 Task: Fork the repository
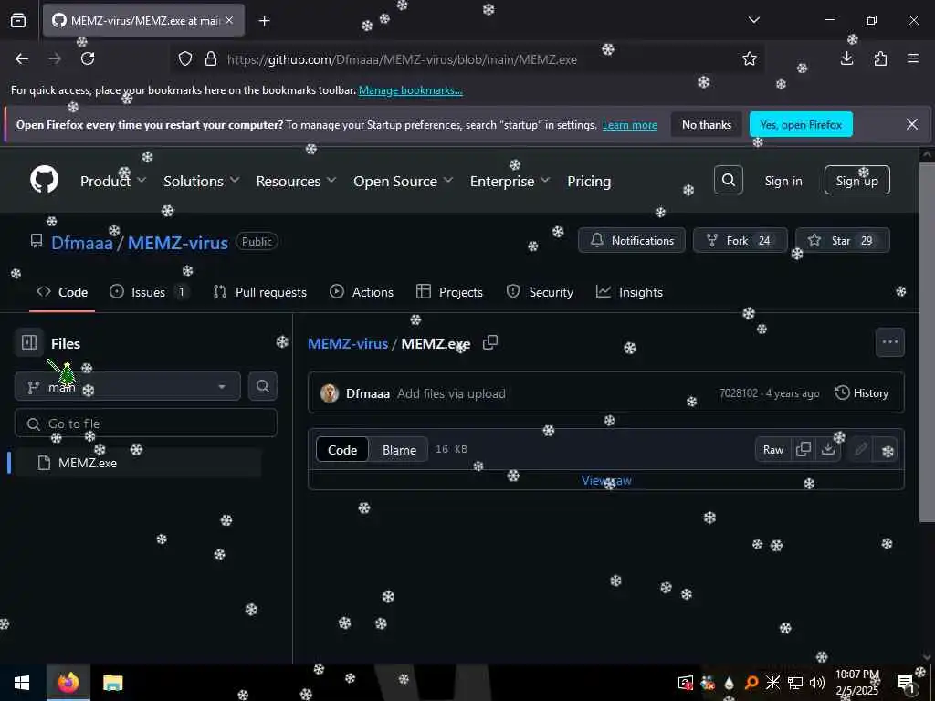tap(740, 240)
